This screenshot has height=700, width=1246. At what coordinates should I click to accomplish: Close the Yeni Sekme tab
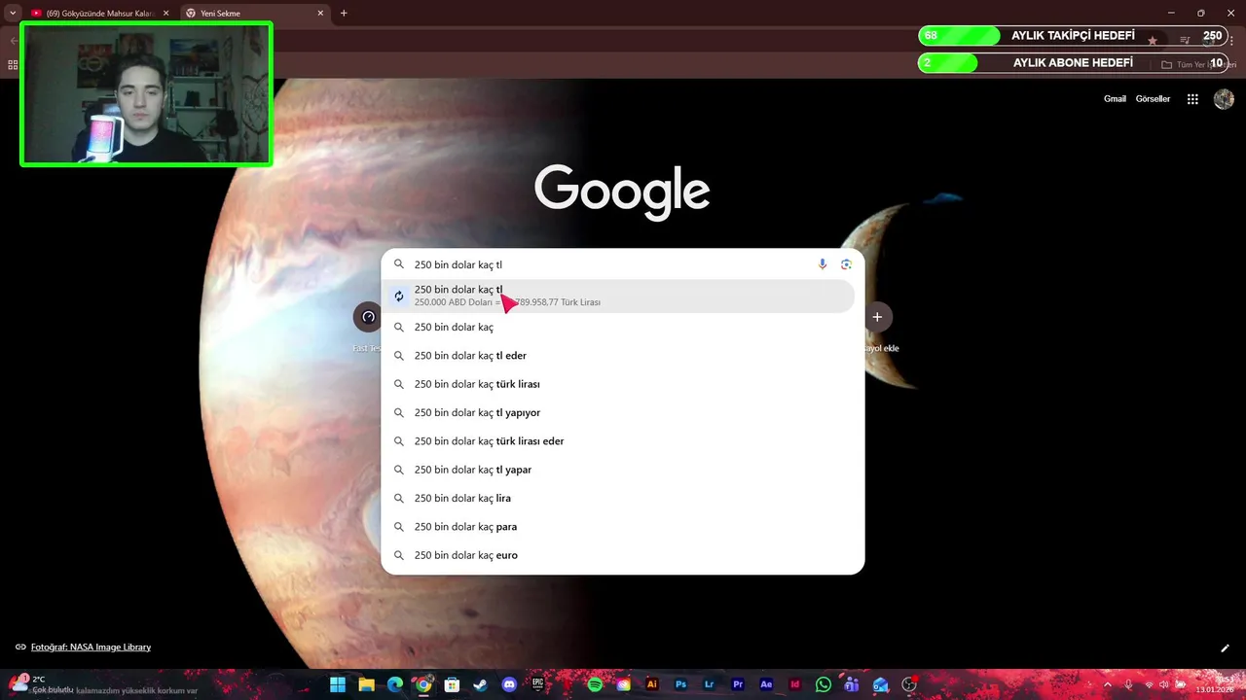click(320, 14)
